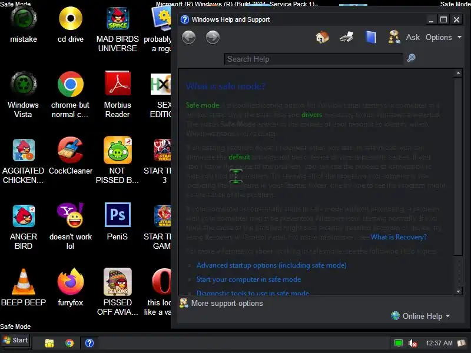Open the 'What is Recovery?' link

pos(399,237)
